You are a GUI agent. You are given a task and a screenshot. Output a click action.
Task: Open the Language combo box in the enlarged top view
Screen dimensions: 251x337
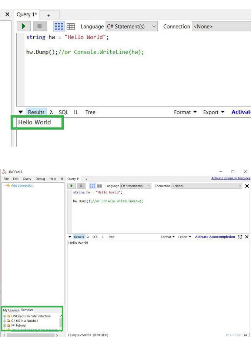pos(131,26)
